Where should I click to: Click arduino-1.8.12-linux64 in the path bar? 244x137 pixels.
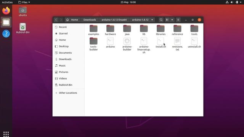tap(114, 20)
